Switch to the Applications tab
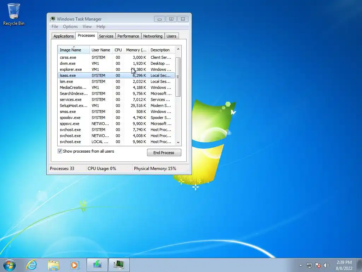This screenshot has width=362, height=272. click(64, 36)
